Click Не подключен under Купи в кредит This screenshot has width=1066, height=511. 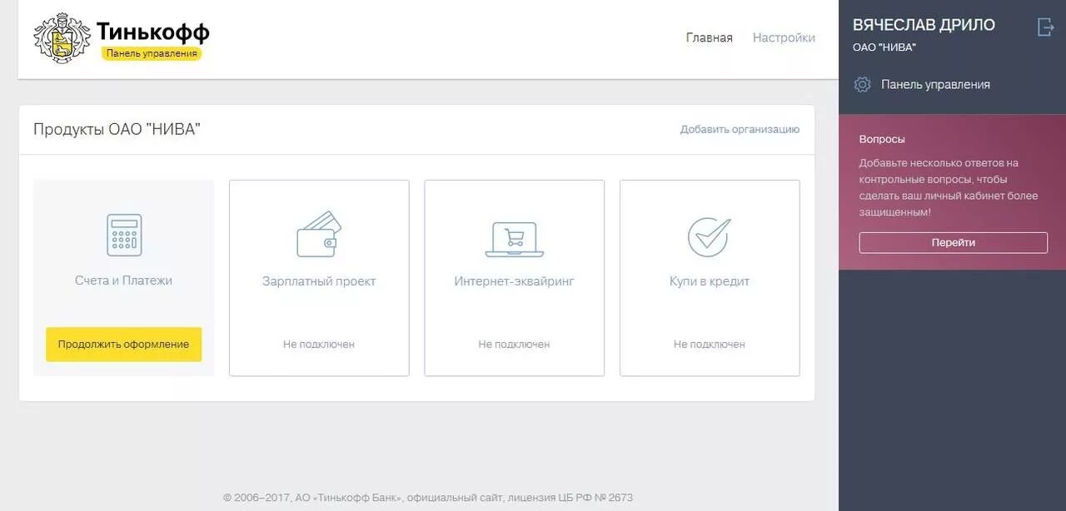pos(710,344)
